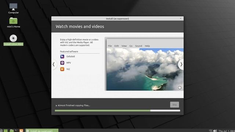
Task: Click the clock icon on the video preview
Action: pos(180,88)
